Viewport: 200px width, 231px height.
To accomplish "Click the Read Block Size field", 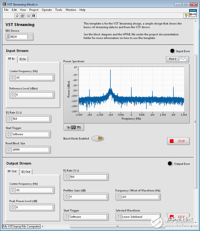I will 30,150.
